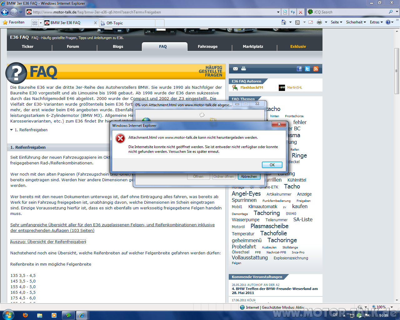Click OK in the error dialog
This screenshot has width=400, height=320.
coord(272,165)
